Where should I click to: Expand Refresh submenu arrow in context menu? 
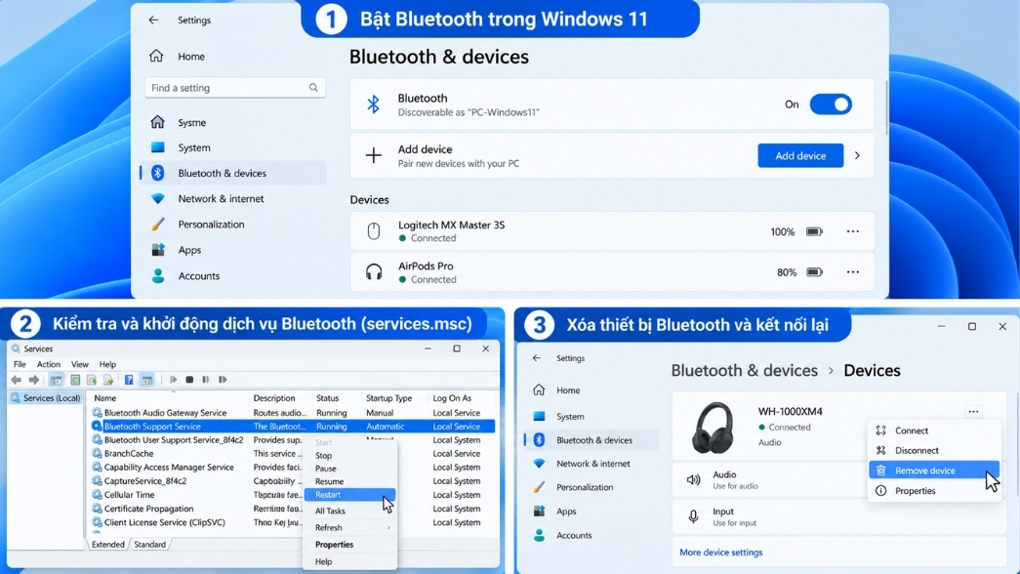tap(388, 528)
